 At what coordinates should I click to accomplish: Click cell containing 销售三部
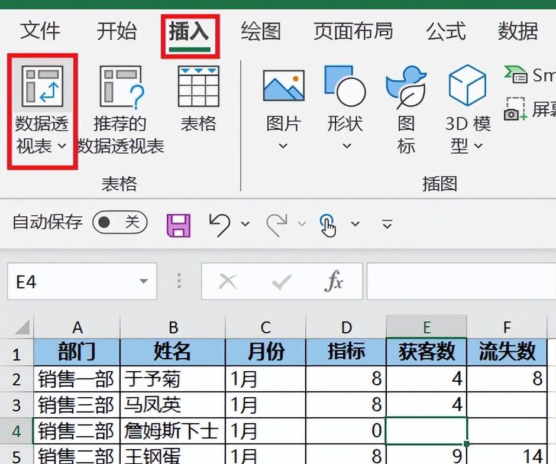point(77,405)
